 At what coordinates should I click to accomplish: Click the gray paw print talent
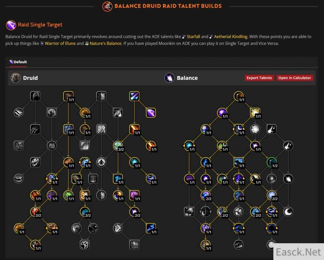pos(85,245)
